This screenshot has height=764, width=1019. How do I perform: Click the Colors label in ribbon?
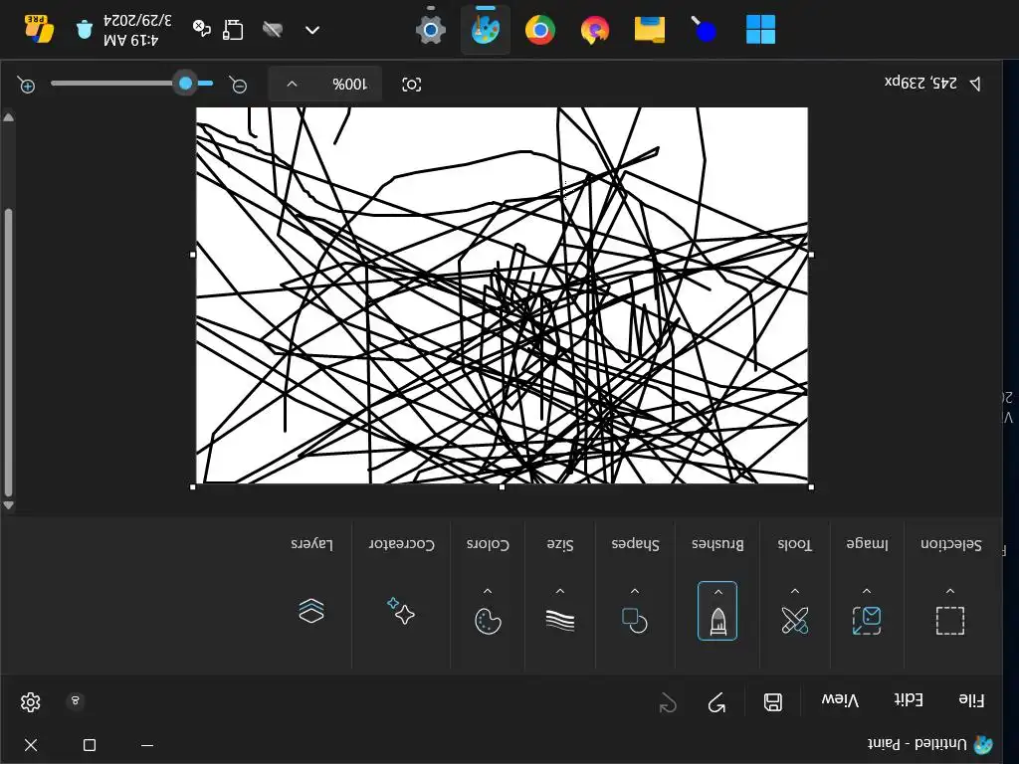tap(488, 544)
